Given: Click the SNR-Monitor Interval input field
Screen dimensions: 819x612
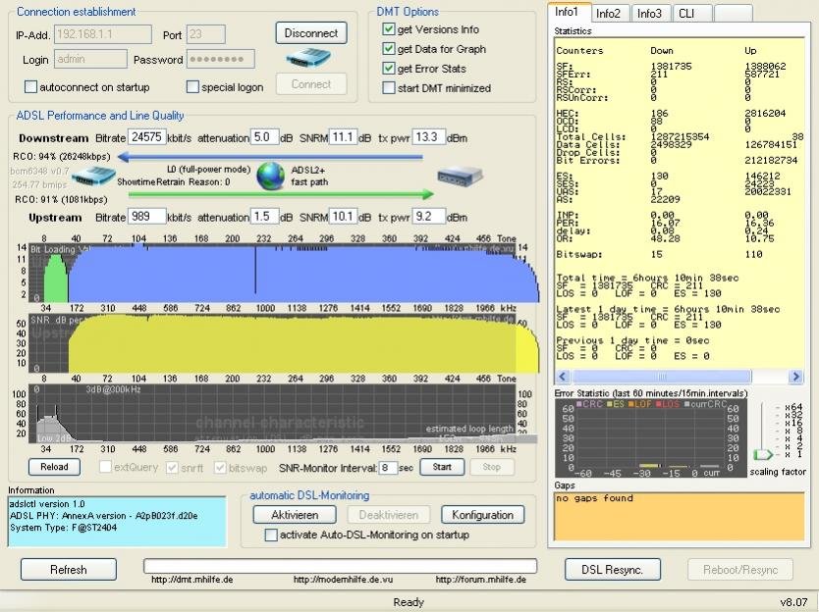Looking at the screenshot, I should click(x=389, y=468).
